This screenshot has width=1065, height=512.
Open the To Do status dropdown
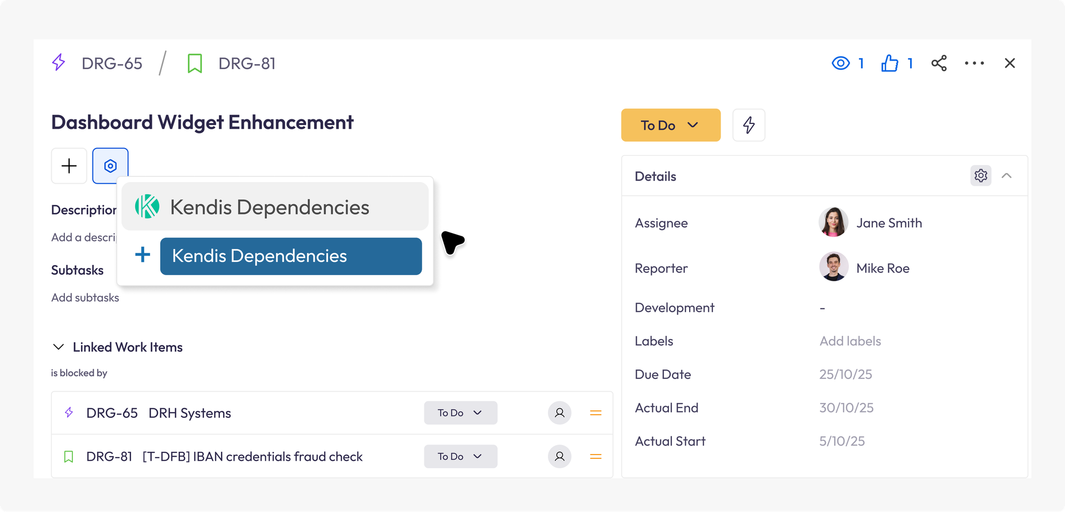(x=670, y=125)
